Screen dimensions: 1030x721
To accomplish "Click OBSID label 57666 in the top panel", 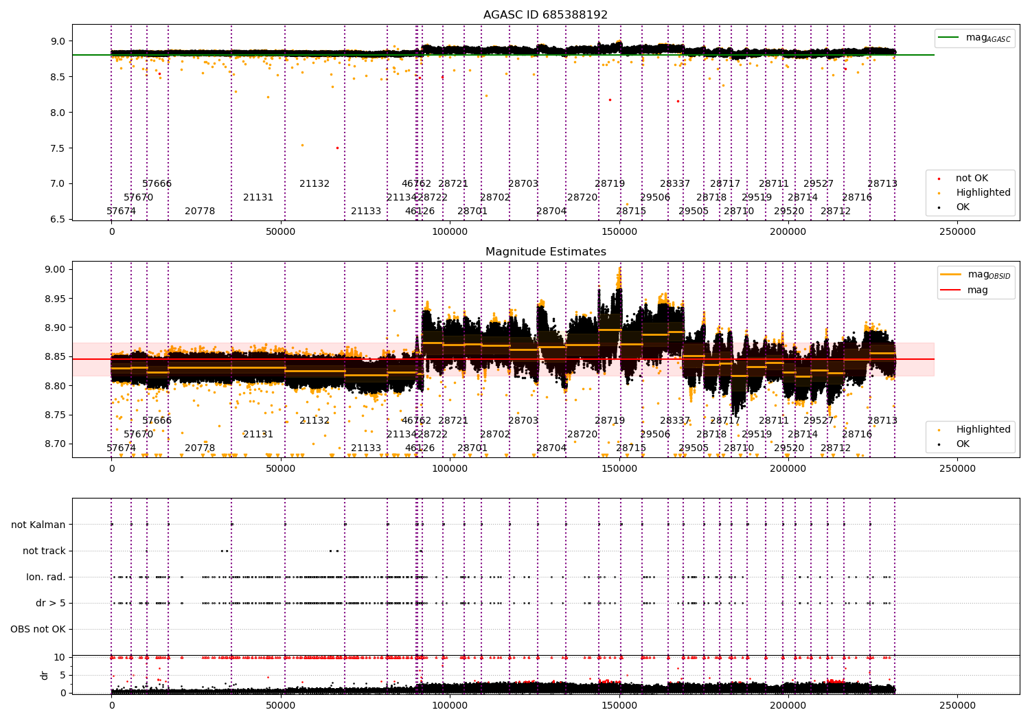I will click(157, 183).
